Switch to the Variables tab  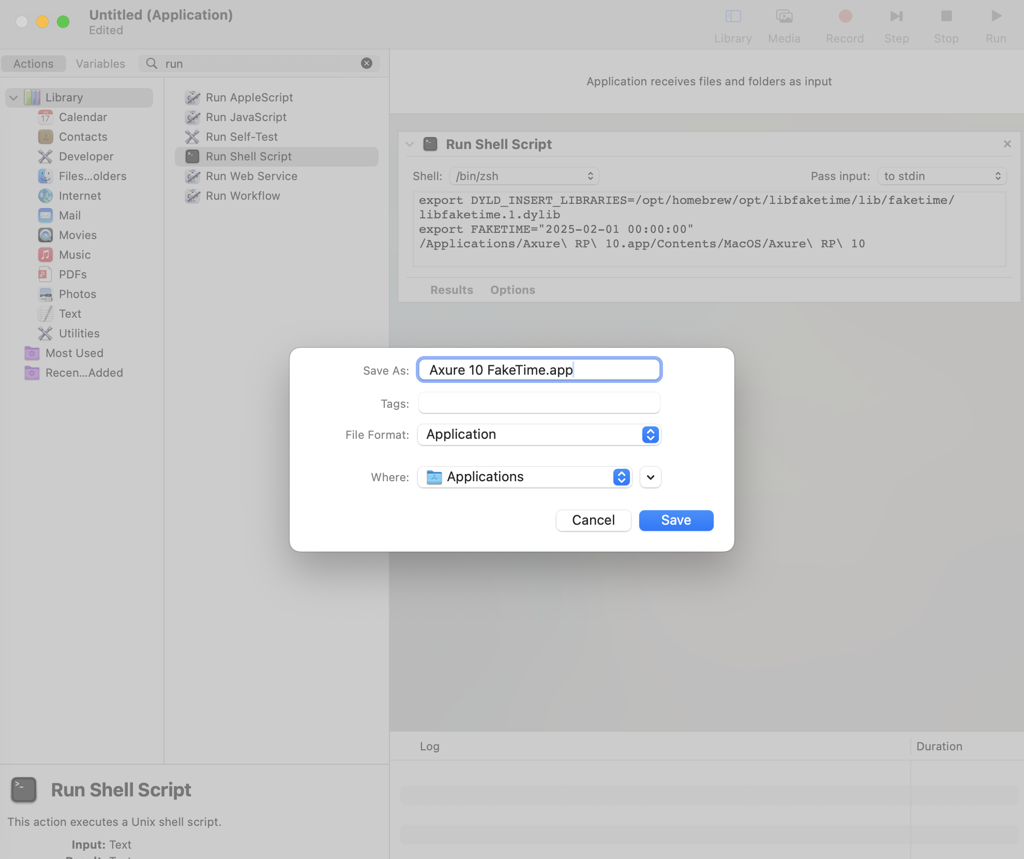(x=100, y=64)
